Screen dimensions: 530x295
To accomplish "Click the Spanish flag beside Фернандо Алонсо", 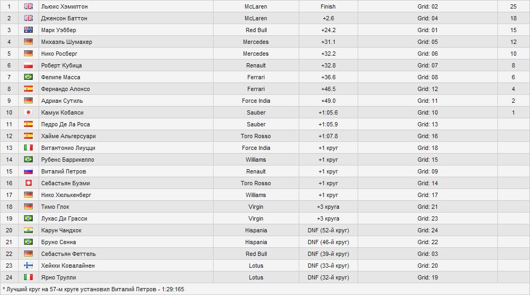I will click(28, 89).
